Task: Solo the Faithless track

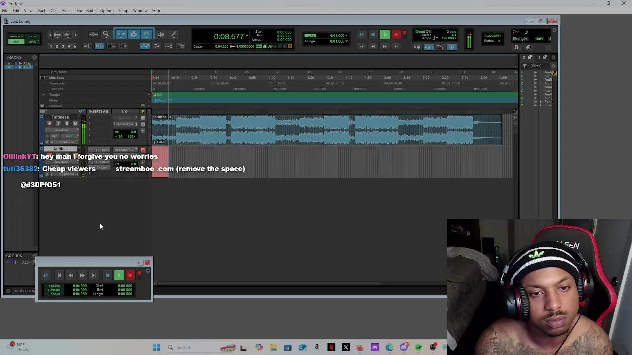Action: click(x=67, y=123)
